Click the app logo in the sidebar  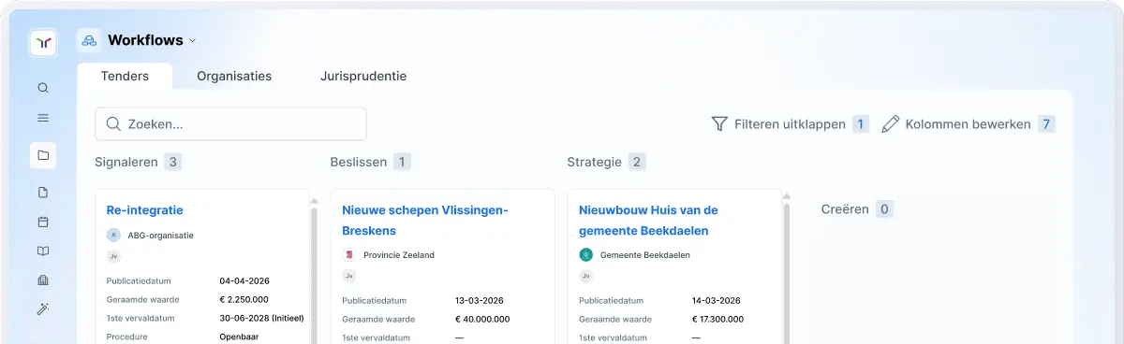[43, 43]
